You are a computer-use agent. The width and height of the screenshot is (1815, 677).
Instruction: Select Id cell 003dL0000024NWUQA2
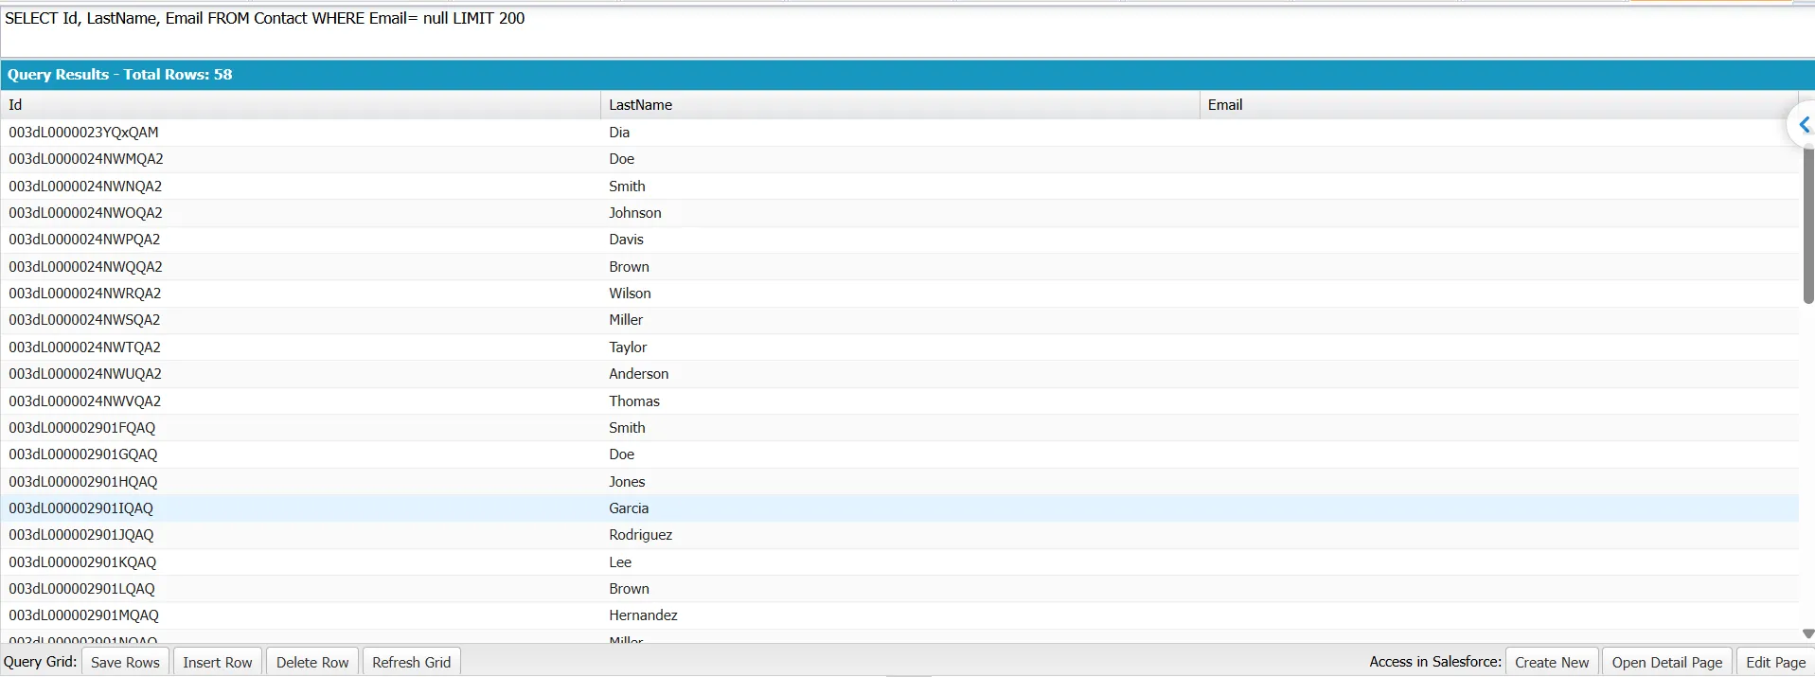click(300, 374)
